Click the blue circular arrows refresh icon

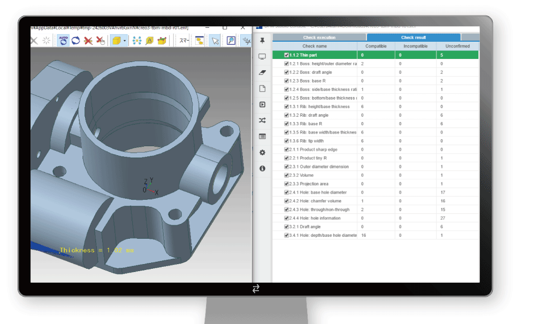coord(75,41)
